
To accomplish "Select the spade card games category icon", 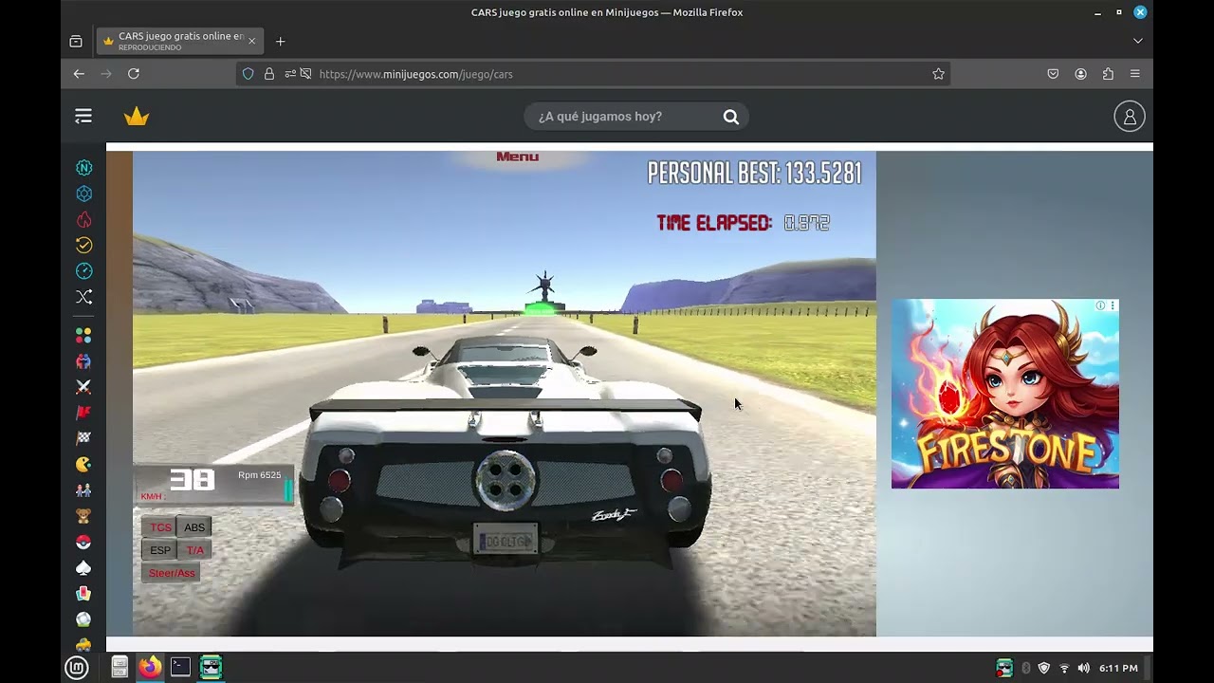I will click(x=83, y=567).
